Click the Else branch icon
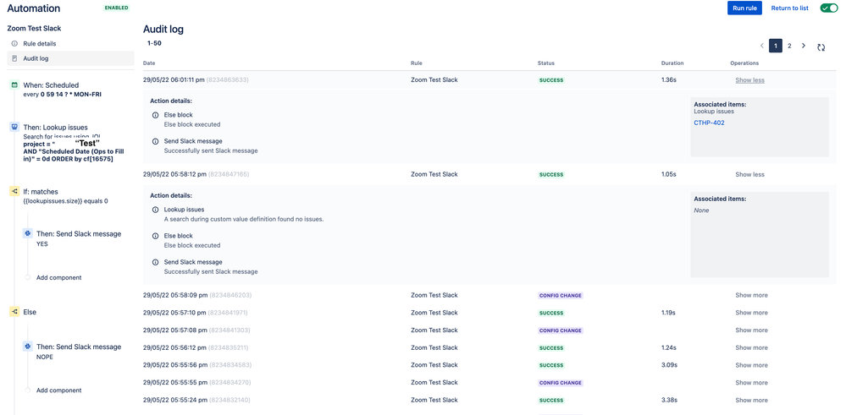Screen dimensions: 846x415 point(15,312)
